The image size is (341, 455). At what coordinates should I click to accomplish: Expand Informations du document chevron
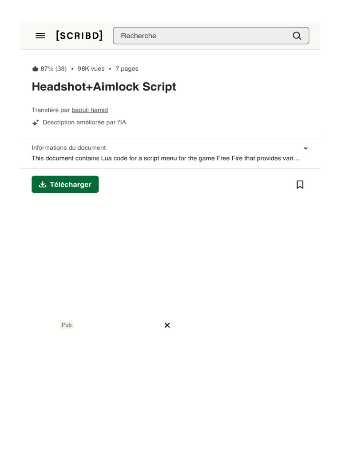pos(305,148)
